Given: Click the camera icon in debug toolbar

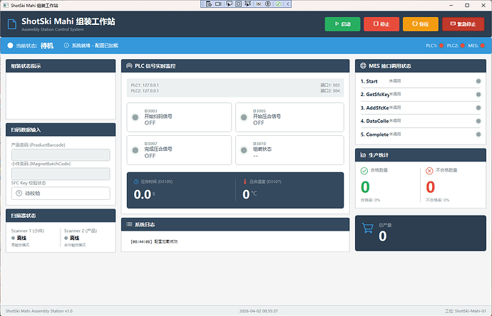Looking at the screenshot, I should (x=218, y=4).
